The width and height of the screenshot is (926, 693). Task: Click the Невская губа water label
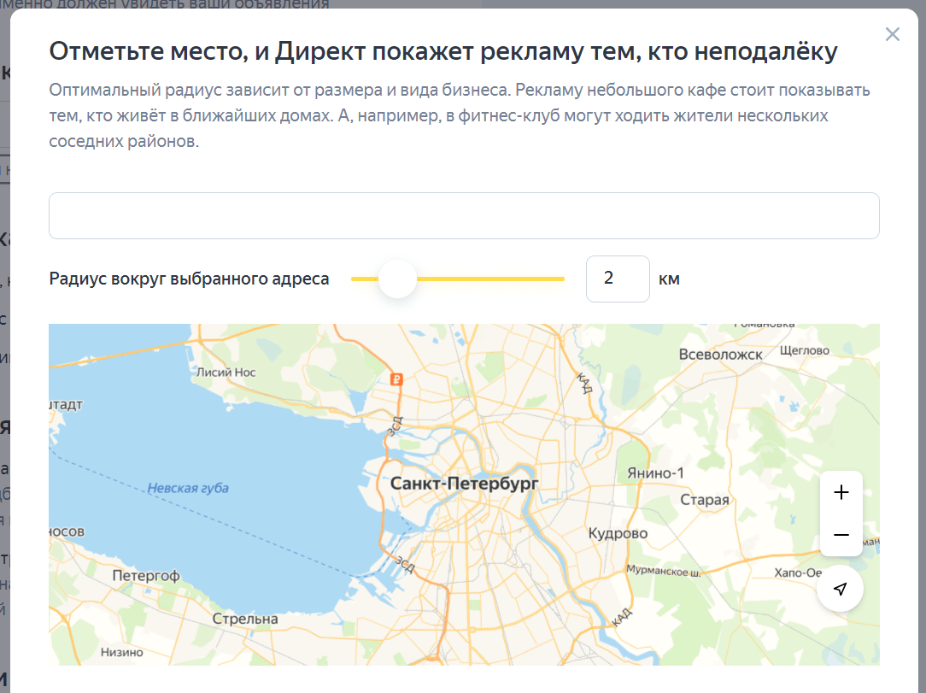coord(188,488)
